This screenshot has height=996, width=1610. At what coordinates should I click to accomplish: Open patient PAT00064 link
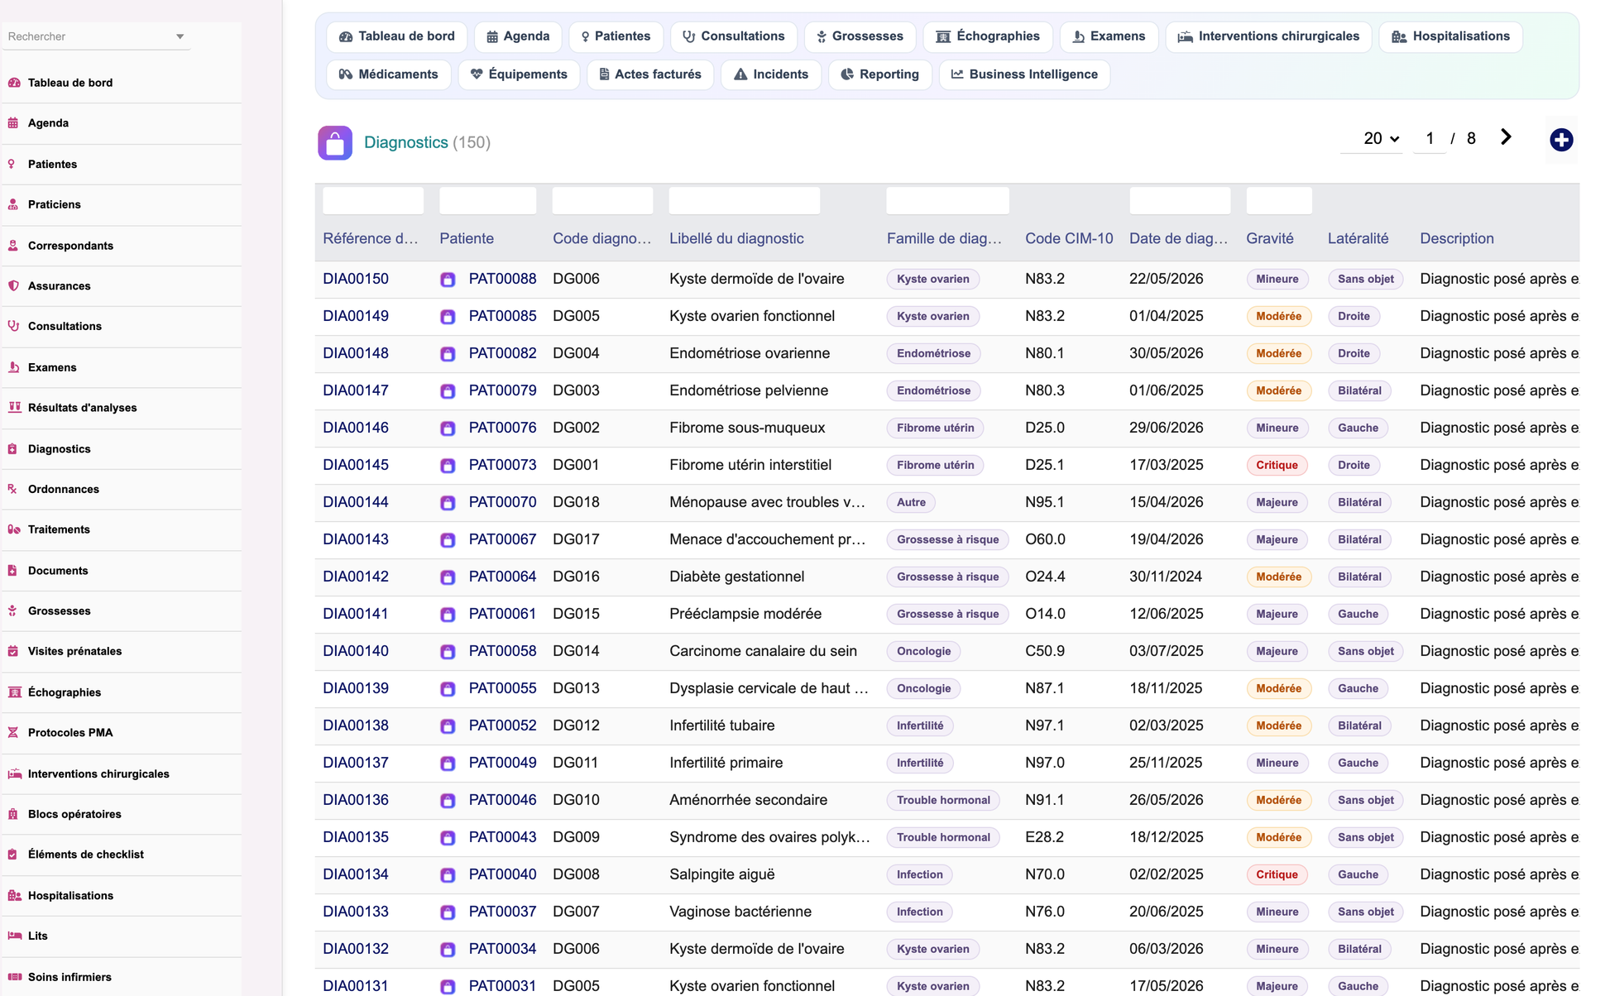click(502, 577)
